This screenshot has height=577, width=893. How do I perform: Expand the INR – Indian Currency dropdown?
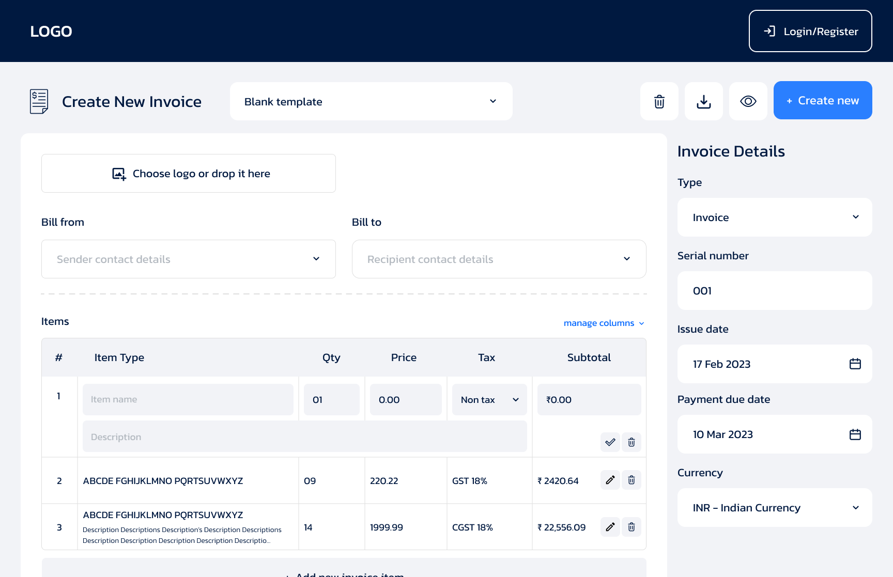[774, 507]
